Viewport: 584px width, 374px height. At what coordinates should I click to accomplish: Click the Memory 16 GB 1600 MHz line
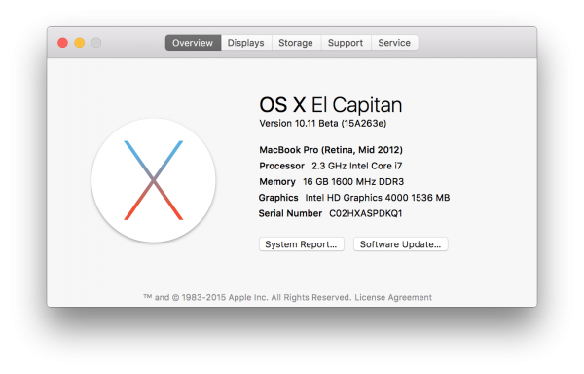point(332,182)
